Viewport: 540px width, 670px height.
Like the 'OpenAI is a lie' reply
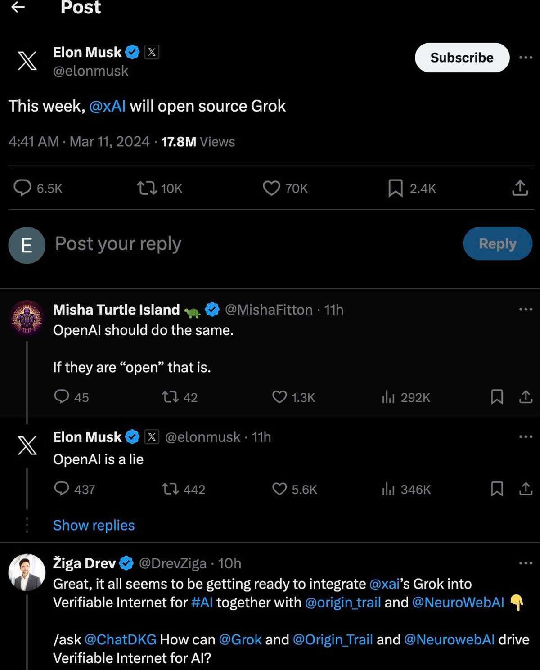click(279, 489)
